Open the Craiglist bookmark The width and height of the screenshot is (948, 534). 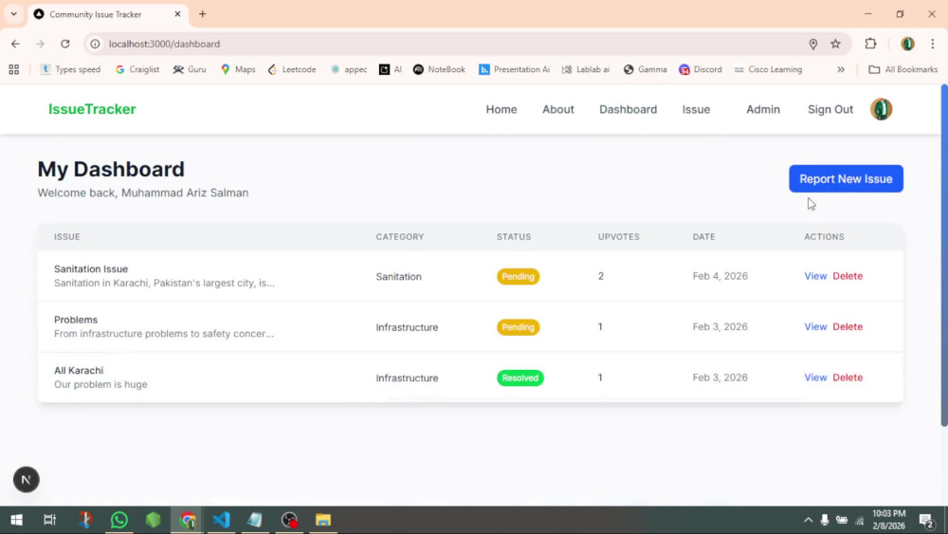coord(137,69)
